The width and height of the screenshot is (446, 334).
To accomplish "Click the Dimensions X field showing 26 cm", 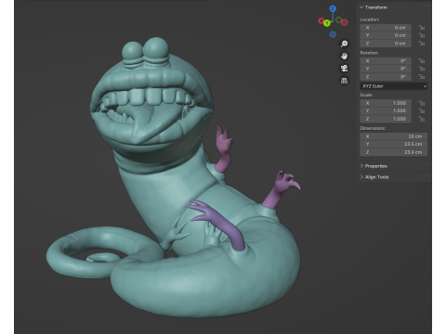I will click(394, 136).
